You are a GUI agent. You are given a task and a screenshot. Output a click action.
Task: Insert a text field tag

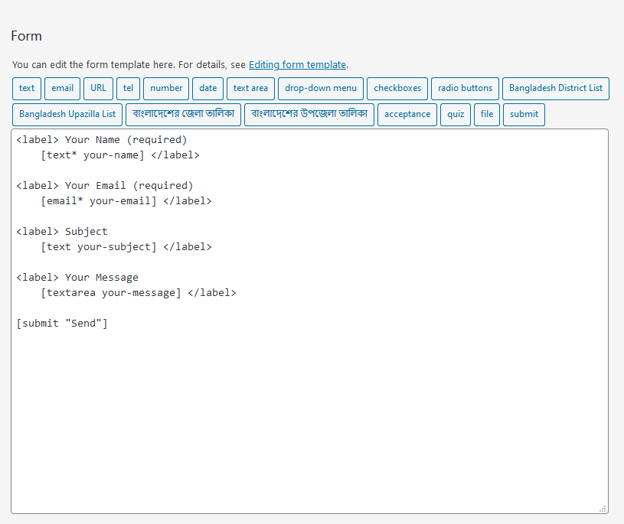coord(27,88)
